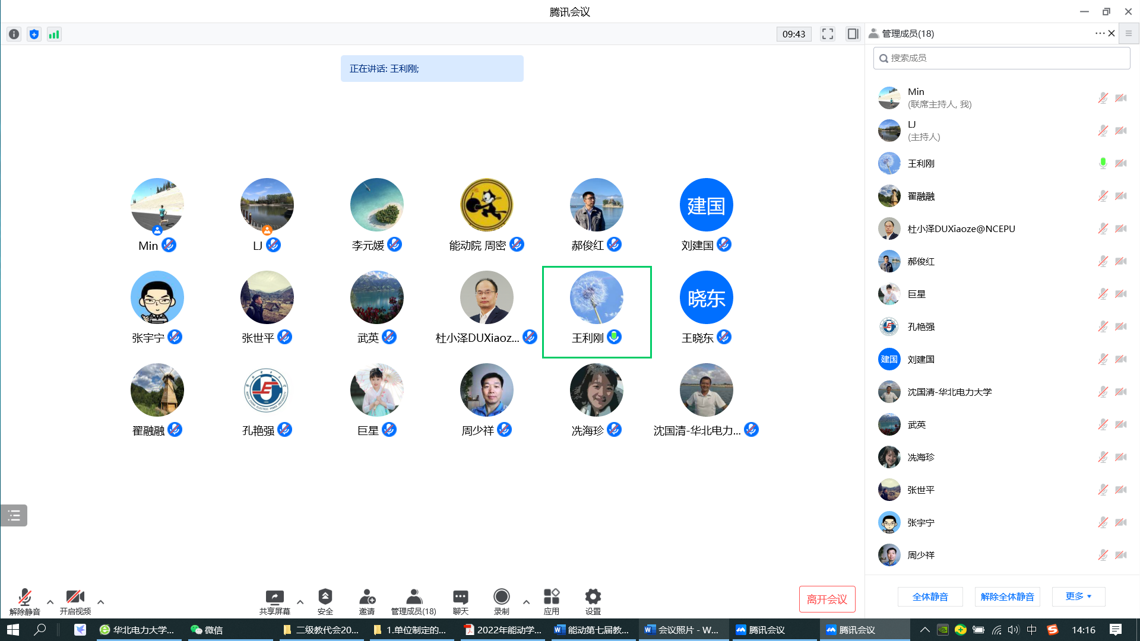Open the 更多 dropdown in members panel

click(1078, 596)
